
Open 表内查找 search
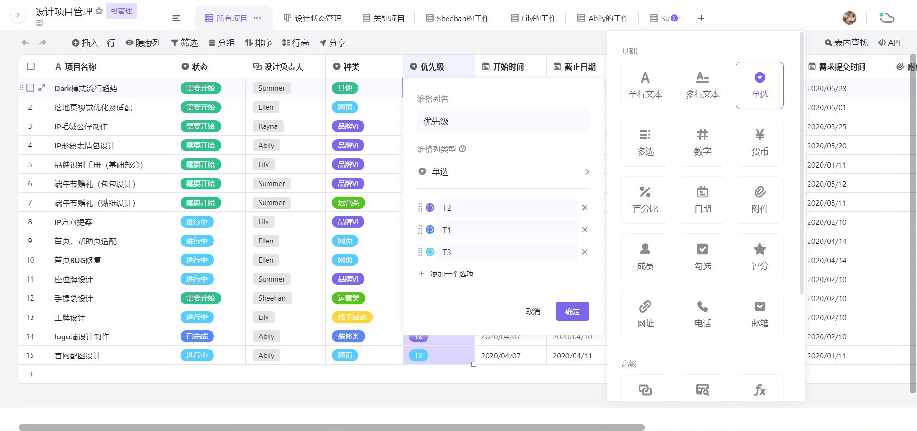coord(845,42)
